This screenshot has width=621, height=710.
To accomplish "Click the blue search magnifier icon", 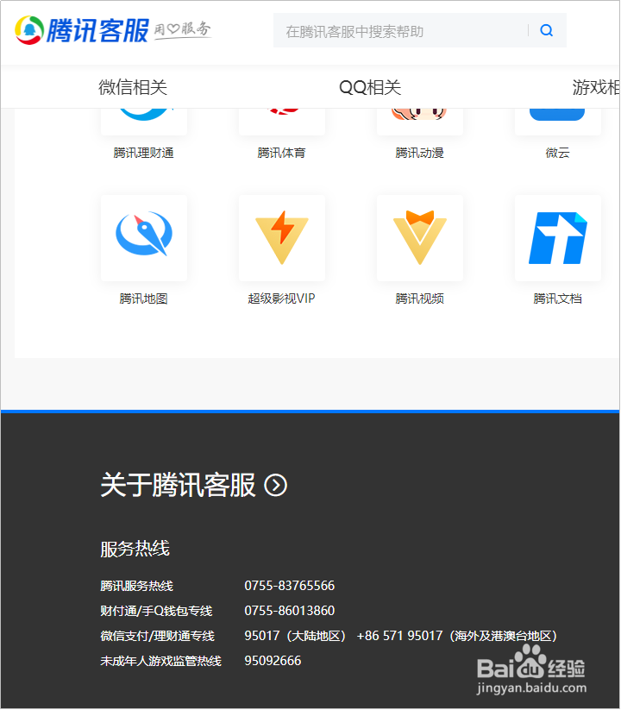I will (x=546, y=30).
